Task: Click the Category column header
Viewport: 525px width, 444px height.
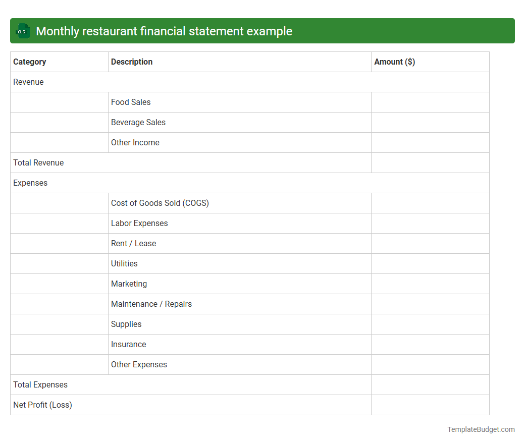Action: [x=30, y=62]
